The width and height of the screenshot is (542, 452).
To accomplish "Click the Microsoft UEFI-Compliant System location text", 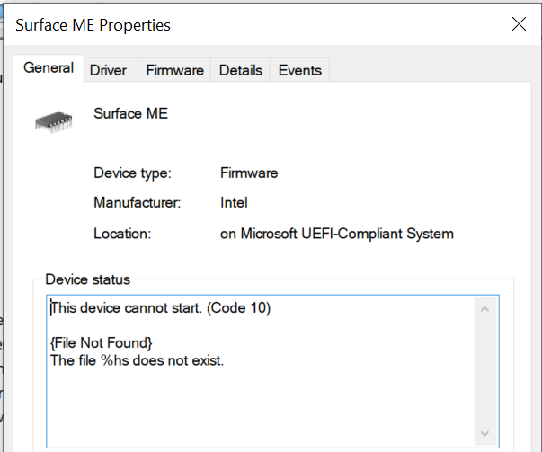I will tap(337, 234).
